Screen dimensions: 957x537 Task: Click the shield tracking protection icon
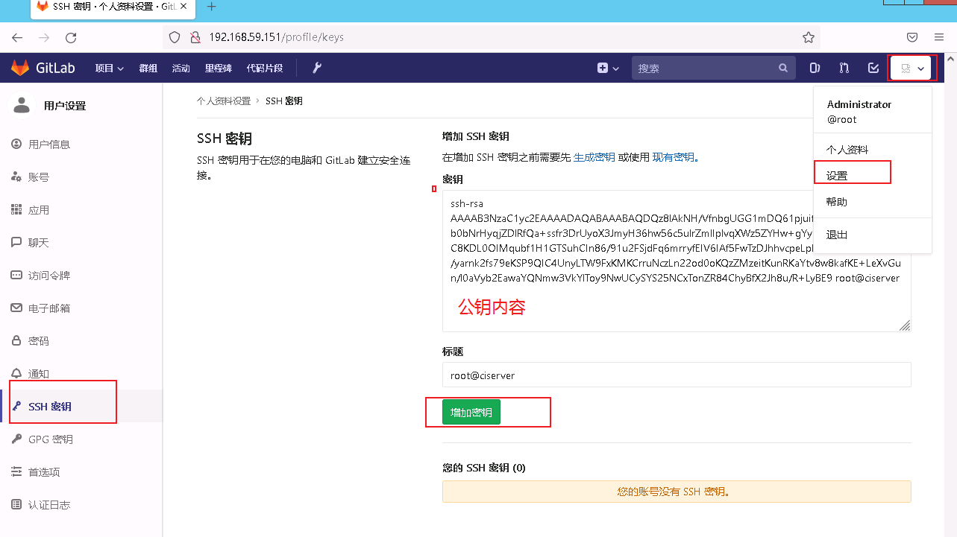point(175,37)
